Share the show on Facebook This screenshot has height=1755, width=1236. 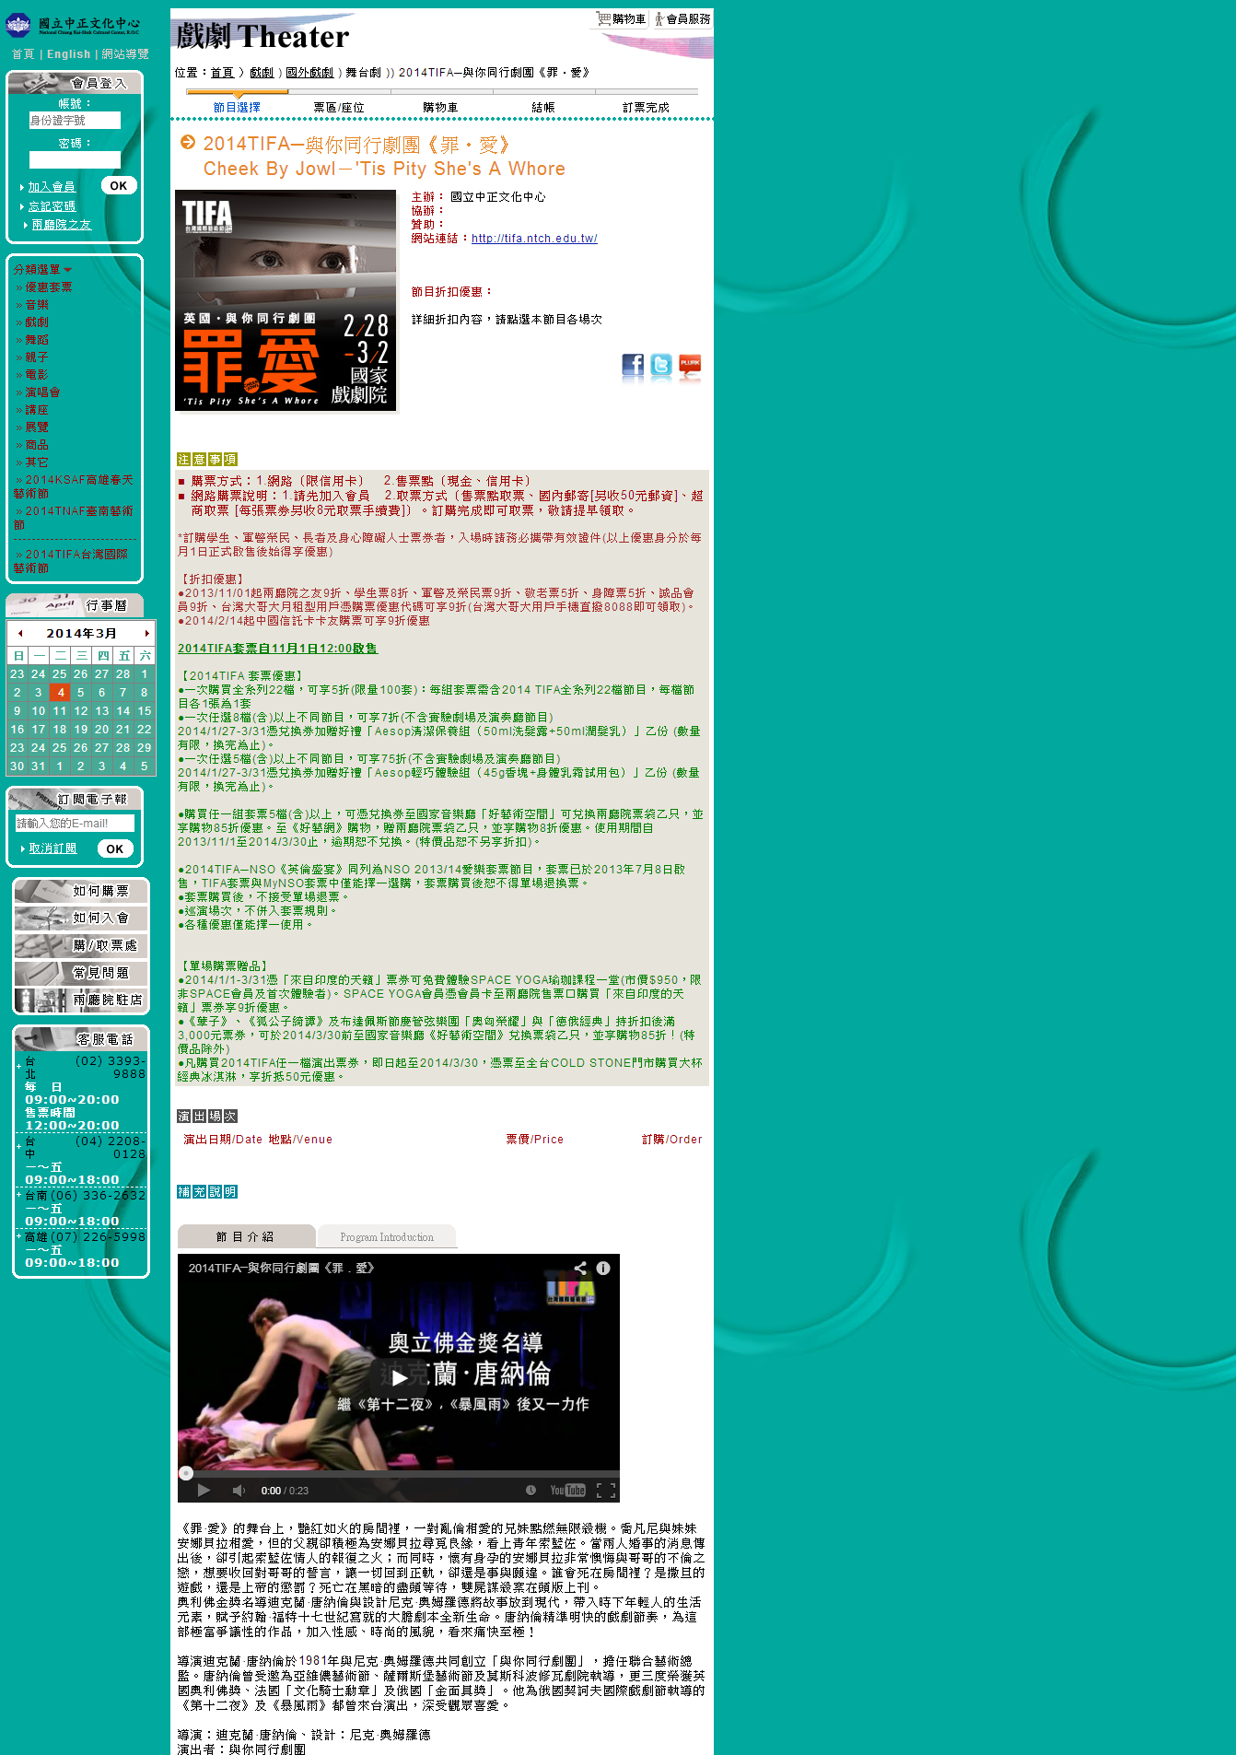click(x=633, y=368)
